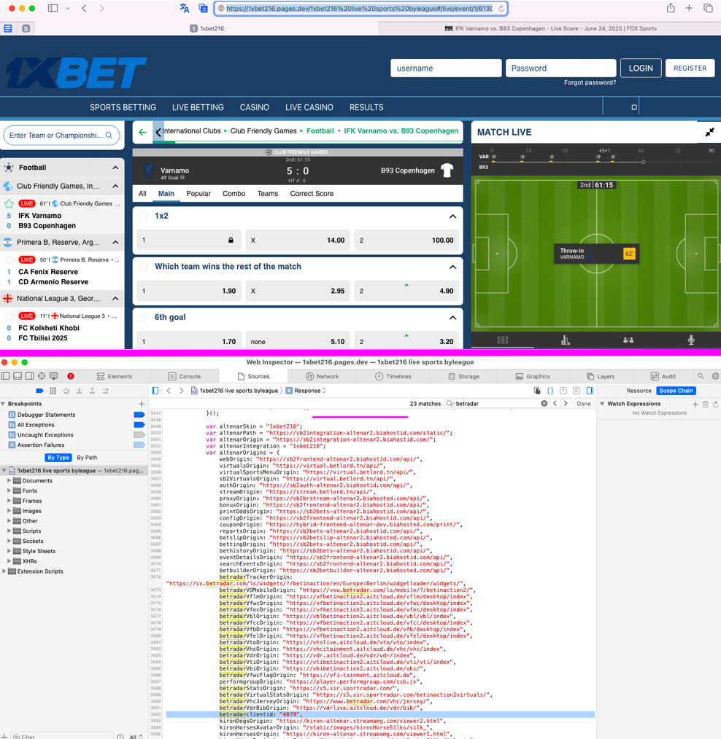Add a watch expression with plus icon

(695, 404)
